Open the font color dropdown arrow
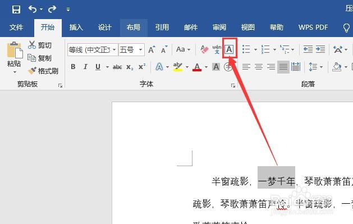Viewport: 353px width, 224px height. (x=206, y=67)
